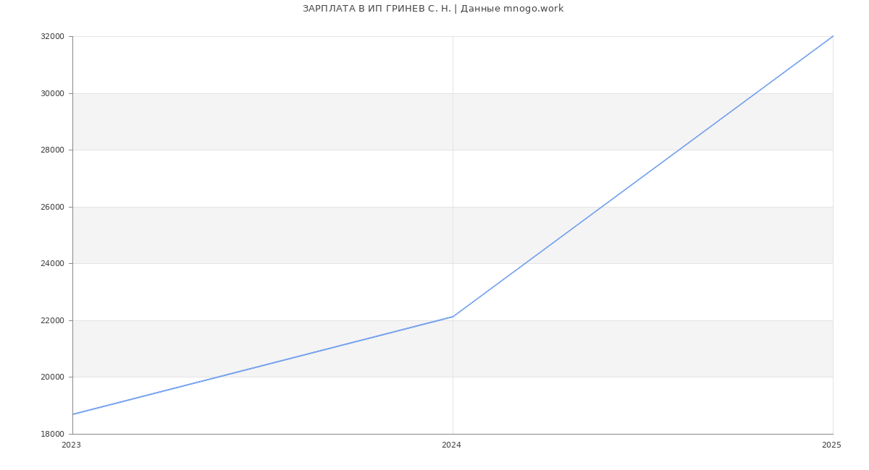Click the gray band between 24000 and 26000
This screenshot has width=869, height=470.
[x=290, y=235]
